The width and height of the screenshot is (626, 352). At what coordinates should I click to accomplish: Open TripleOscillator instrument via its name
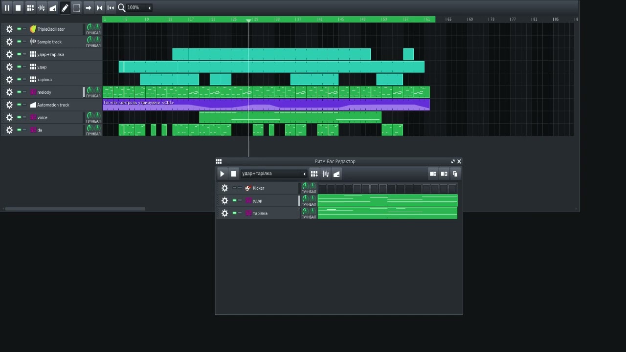tap(51, 29)
